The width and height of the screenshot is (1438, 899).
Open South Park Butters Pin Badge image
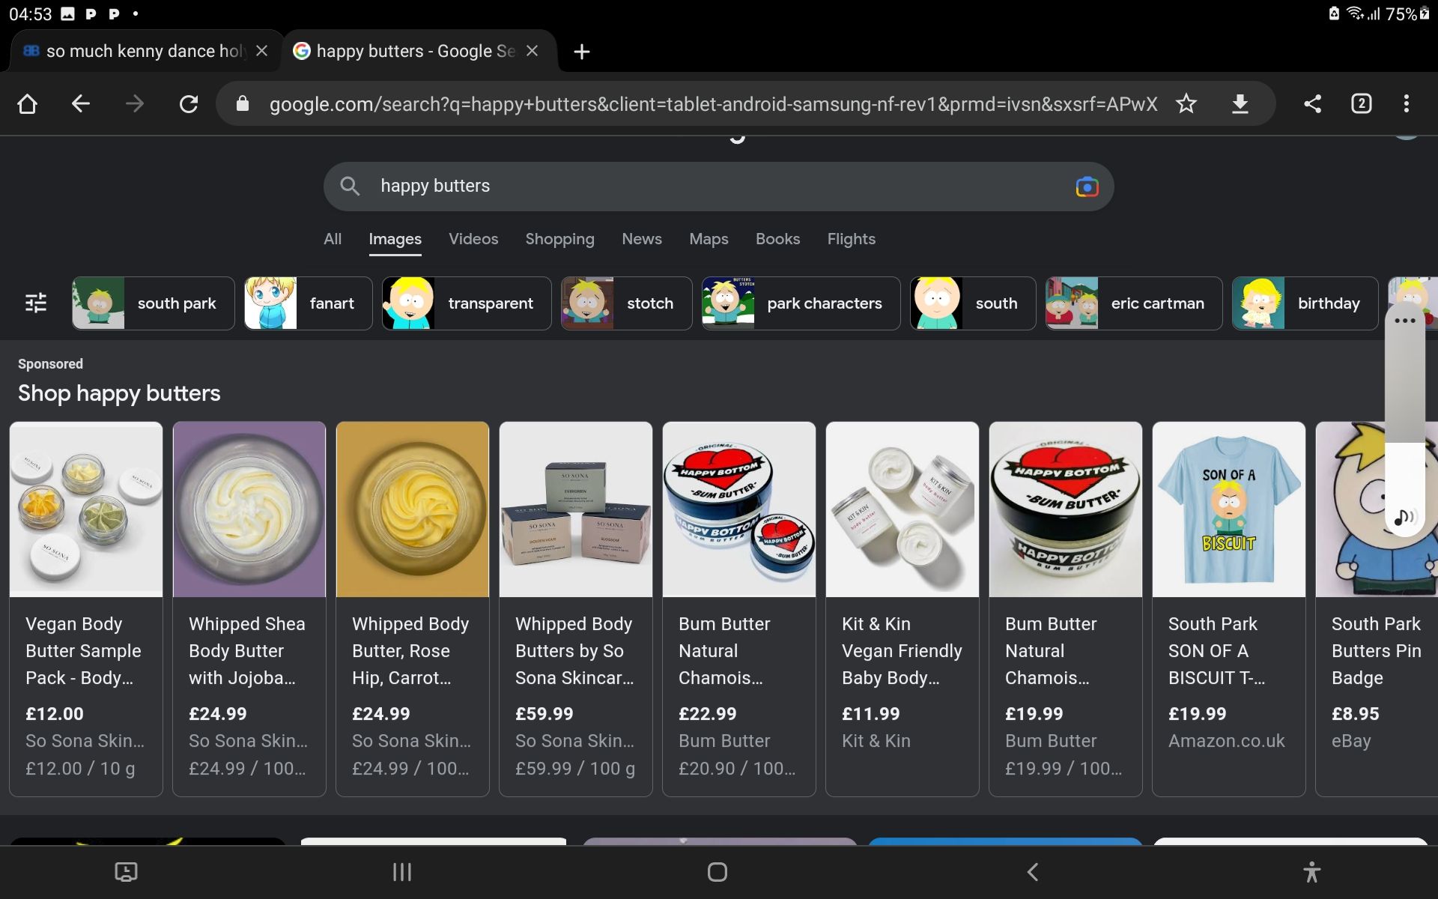coord(1377,509)
